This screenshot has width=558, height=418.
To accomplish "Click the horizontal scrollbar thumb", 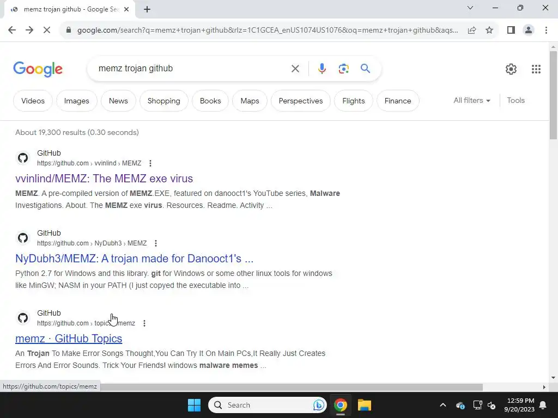I will click(291, 387).
